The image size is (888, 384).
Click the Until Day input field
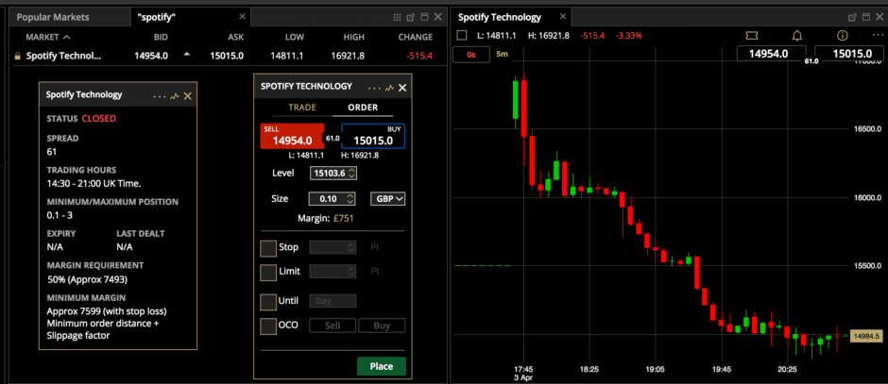coord(333,301)
